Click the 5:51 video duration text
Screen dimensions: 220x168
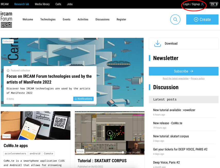click(138, 152)
